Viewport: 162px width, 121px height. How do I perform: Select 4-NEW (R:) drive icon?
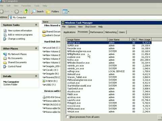pyautogui.click(x=44, y=81)
